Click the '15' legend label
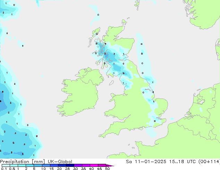Screen dimensions: 220x170 (x=51, y=169)
